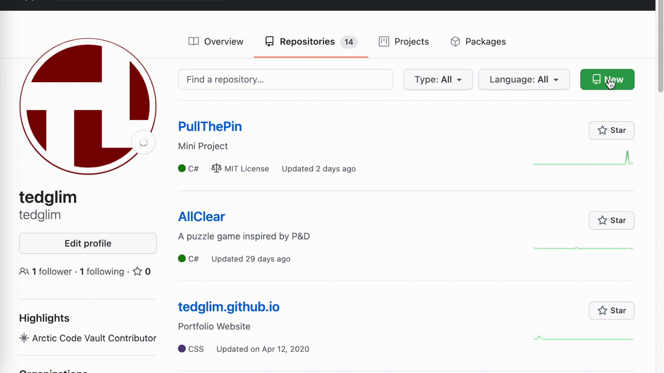View the 1 follower link

click(52, 271)
